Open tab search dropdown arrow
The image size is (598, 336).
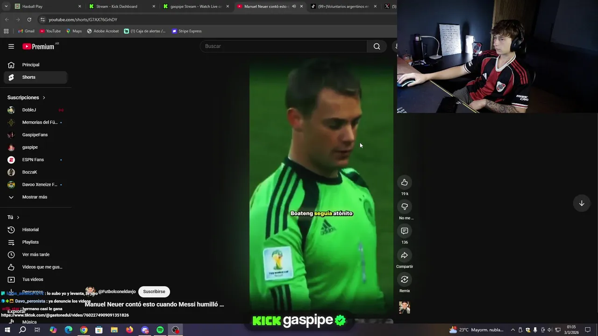[6, 7]
